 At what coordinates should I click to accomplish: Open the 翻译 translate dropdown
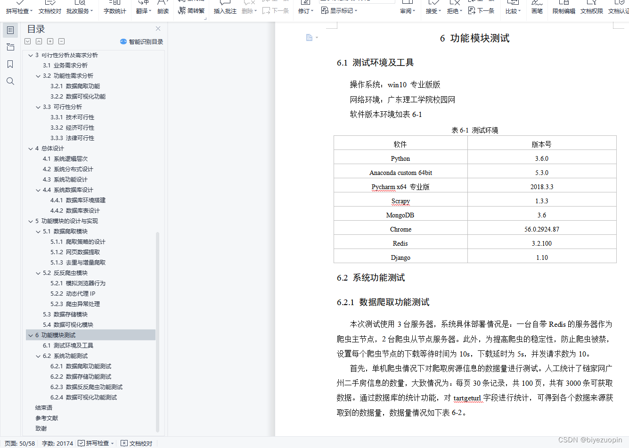[144, 11]
